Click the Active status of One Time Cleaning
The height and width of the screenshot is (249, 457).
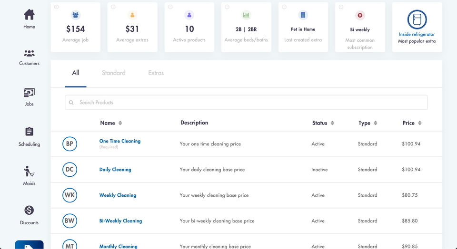click(x=318, y=144)
